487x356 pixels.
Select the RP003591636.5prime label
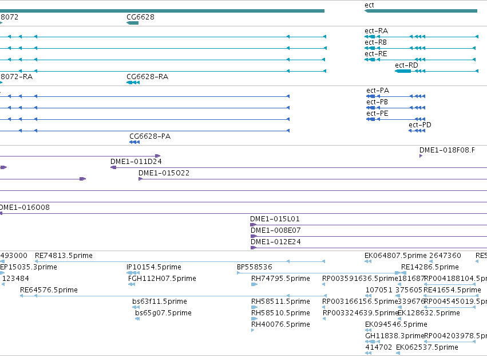360,279
